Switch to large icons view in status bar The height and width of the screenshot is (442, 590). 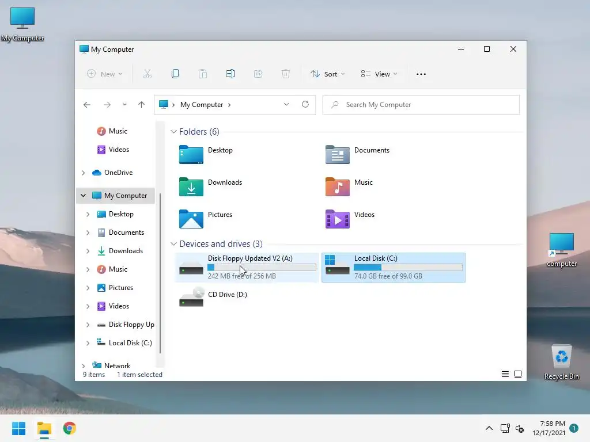tap(518, 374)
